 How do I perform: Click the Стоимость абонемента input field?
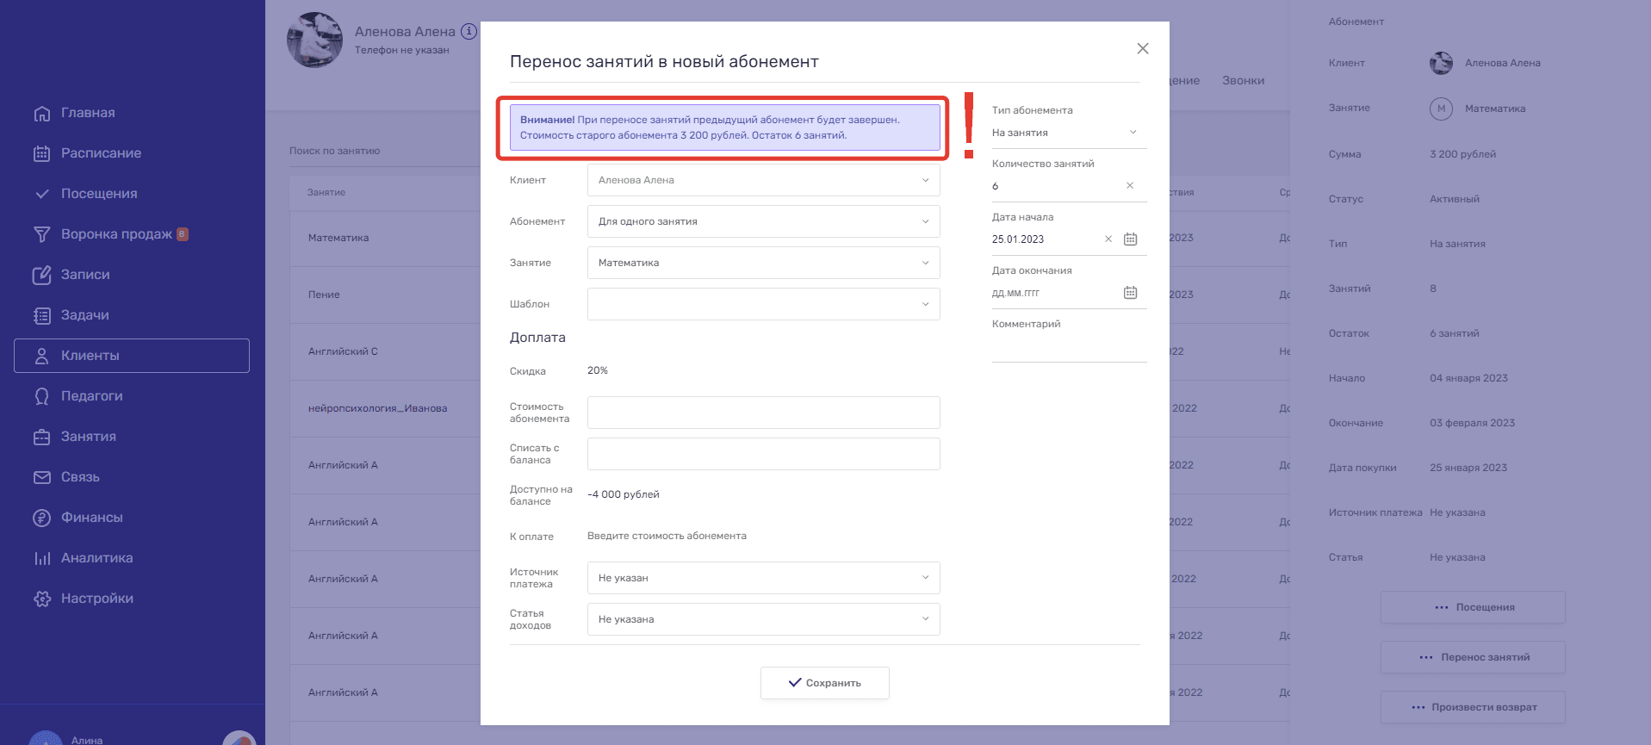(763, 413)
